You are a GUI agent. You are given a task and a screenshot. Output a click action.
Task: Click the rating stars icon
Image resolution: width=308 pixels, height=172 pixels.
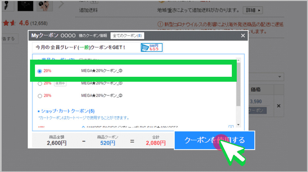(x=9, y=23)
